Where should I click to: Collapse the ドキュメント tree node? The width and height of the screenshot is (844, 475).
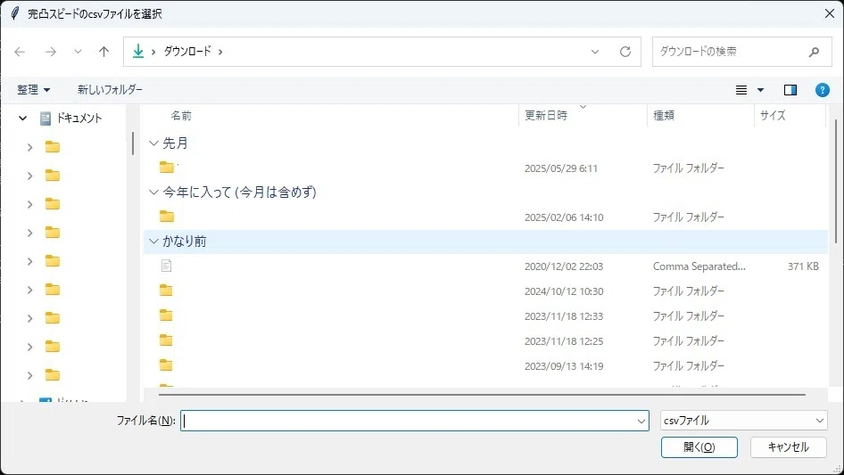(22, 118)
